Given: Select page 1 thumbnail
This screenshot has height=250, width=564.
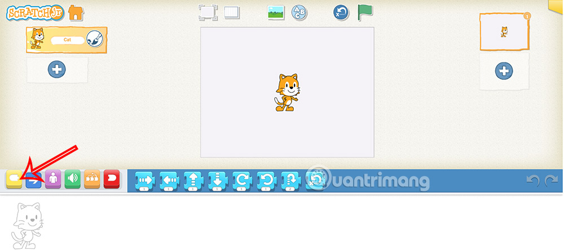Looking at the screenshot, I should pos(504,32).
